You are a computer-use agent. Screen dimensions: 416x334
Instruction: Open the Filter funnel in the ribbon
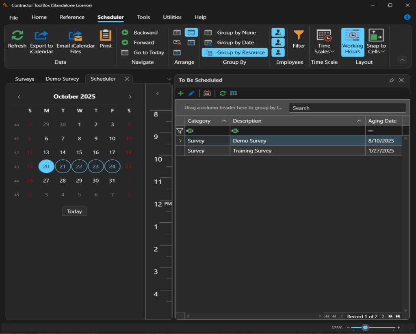click(299, 36)
